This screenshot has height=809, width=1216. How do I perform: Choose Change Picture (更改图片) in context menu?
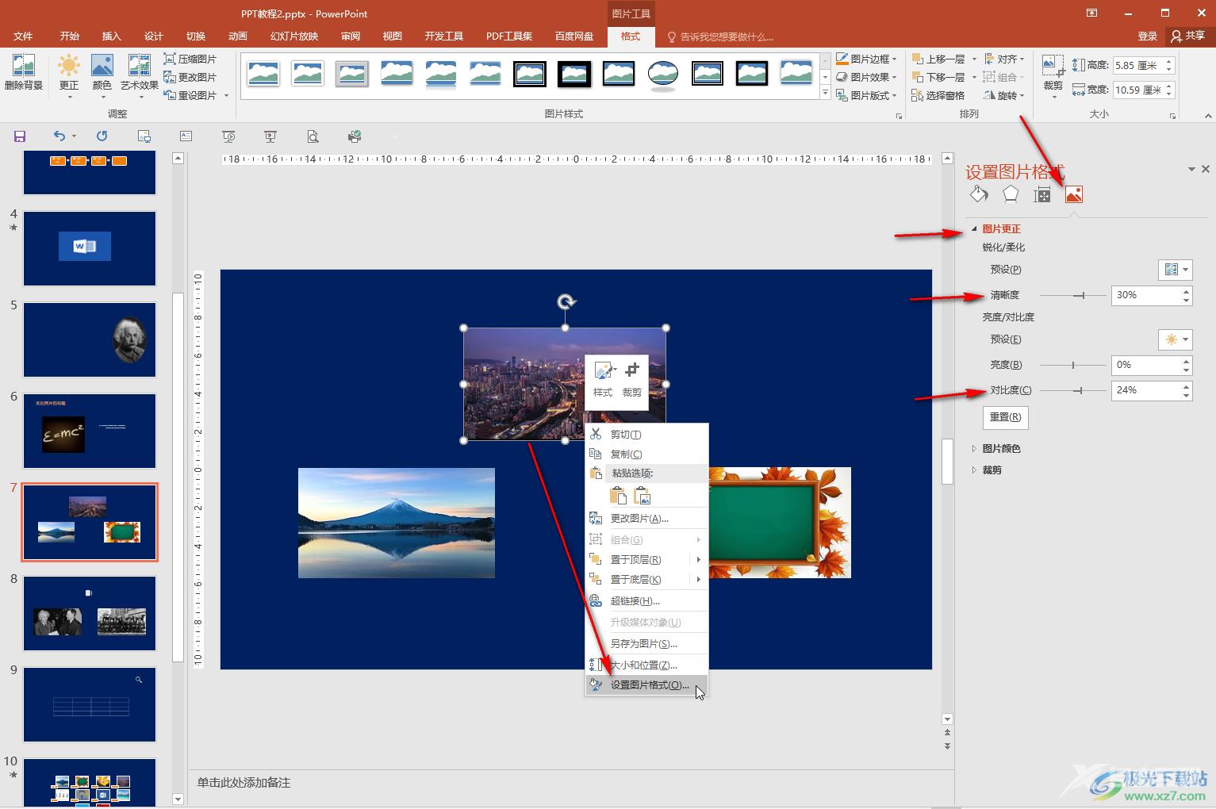pos(646,518)
